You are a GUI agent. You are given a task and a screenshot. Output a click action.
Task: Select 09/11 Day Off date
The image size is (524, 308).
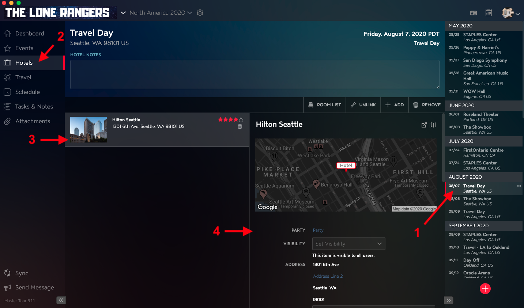click(x=484, y=263)
